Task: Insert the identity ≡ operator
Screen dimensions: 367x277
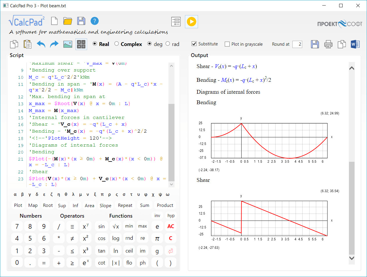Action: click(72, 226)
